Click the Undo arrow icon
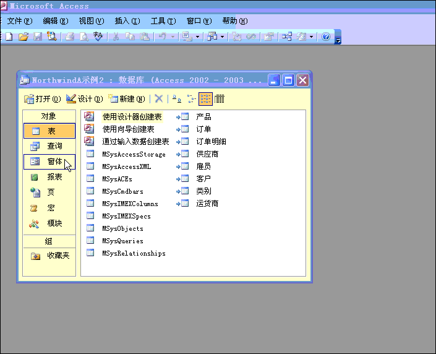 coord(163,37)
